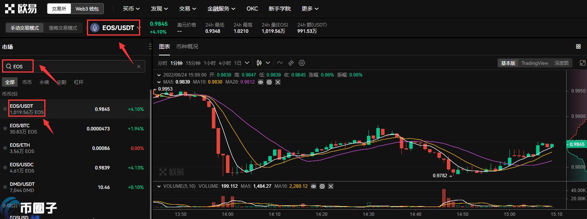Favorite DMD/USDT with its star
The height and width of the screenshot is (219, 587).
coord(5,187)
